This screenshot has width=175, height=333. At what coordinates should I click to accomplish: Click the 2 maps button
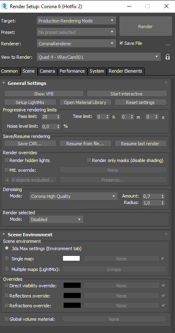[x=114, y=269]
